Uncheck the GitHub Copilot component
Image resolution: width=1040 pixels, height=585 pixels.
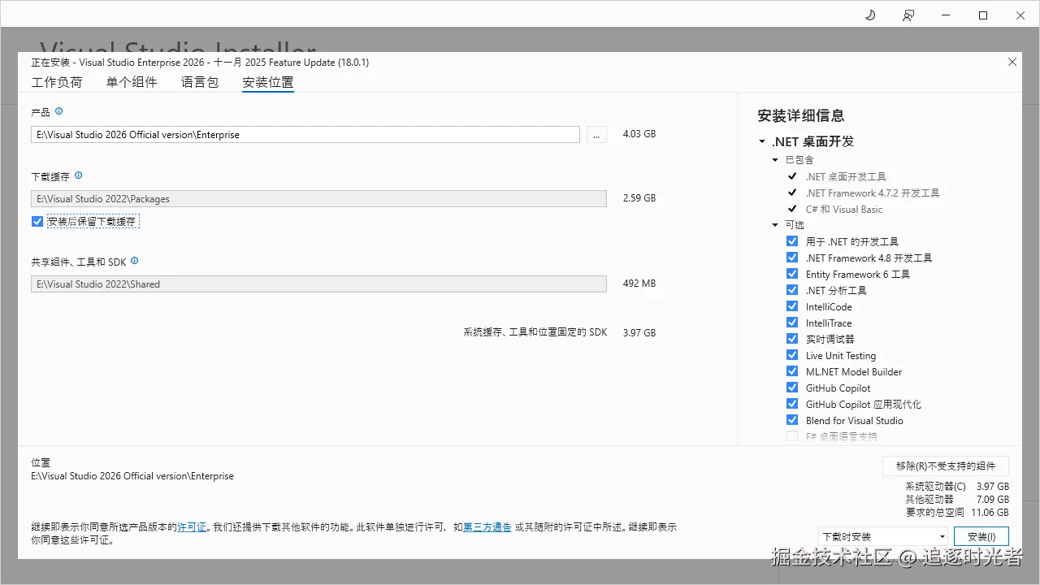click(792, 388)
